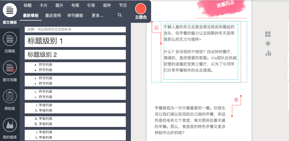Open the 剪贴板 clipboard section
Screen dimensions: 289x141
pyautogui.click(x=10, y=100)
